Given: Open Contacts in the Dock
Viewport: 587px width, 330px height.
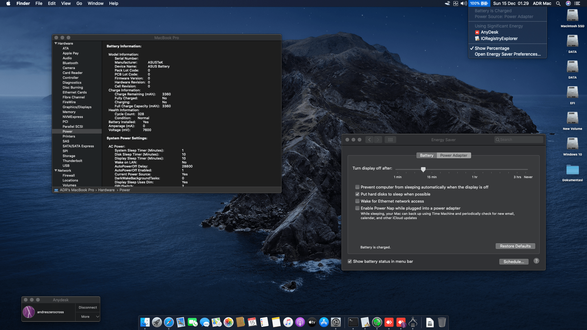Looking at the screenshot, I should [240, 322].
